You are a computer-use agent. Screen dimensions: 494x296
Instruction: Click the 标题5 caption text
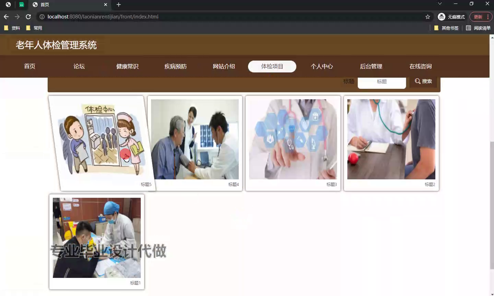coord(146,185)
